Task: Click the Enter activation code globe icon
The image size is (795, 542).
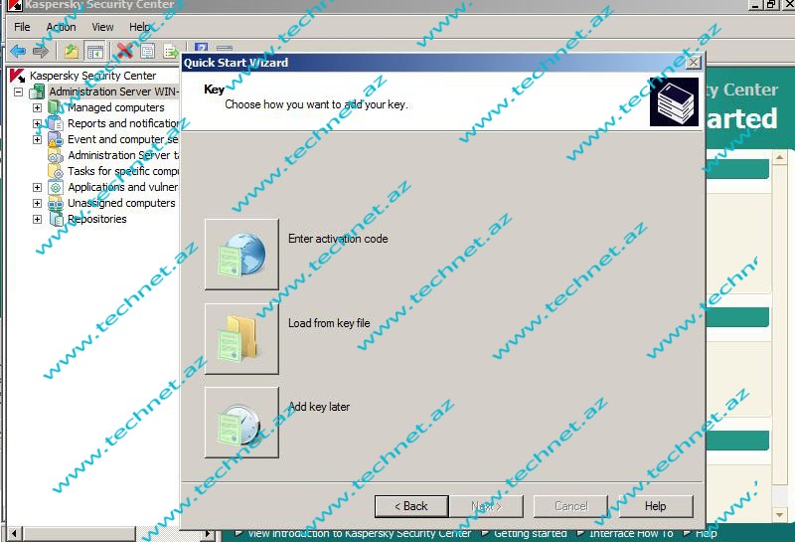Action: pos(241,255)
